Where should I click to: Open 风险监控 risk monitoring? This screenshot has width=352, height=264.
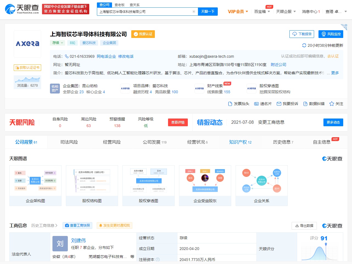point(331,34)
